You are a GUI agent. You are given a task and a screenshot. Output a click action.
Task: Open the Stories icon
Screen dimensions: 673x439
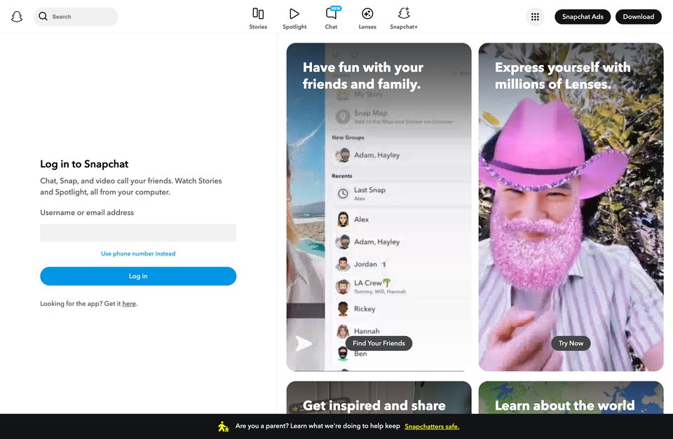(258, 13)
